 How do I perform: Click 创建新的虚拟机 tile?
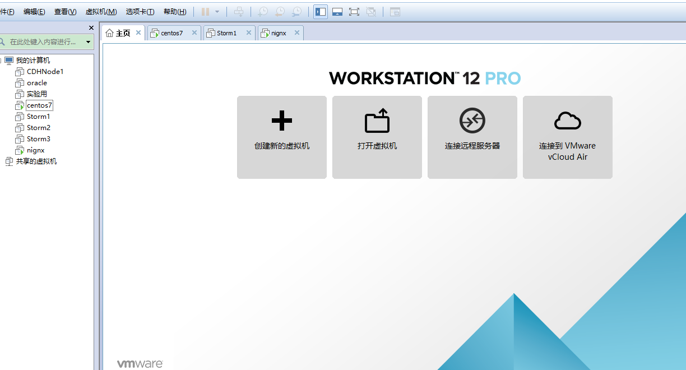pyautogui.click(x=282, y=137)
